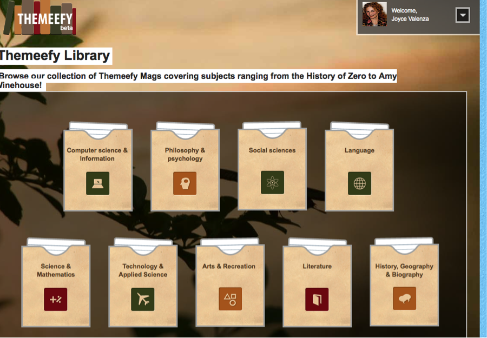The width and height of the screenshot is (487, 338).
Task: Click the Technology airplane icon
Action: coord(143,299)
